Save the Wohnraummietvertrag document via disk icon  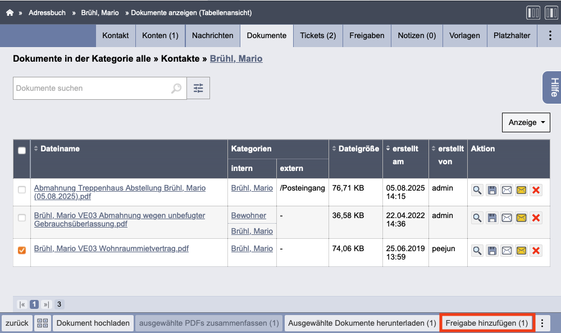tap(492, 251)
